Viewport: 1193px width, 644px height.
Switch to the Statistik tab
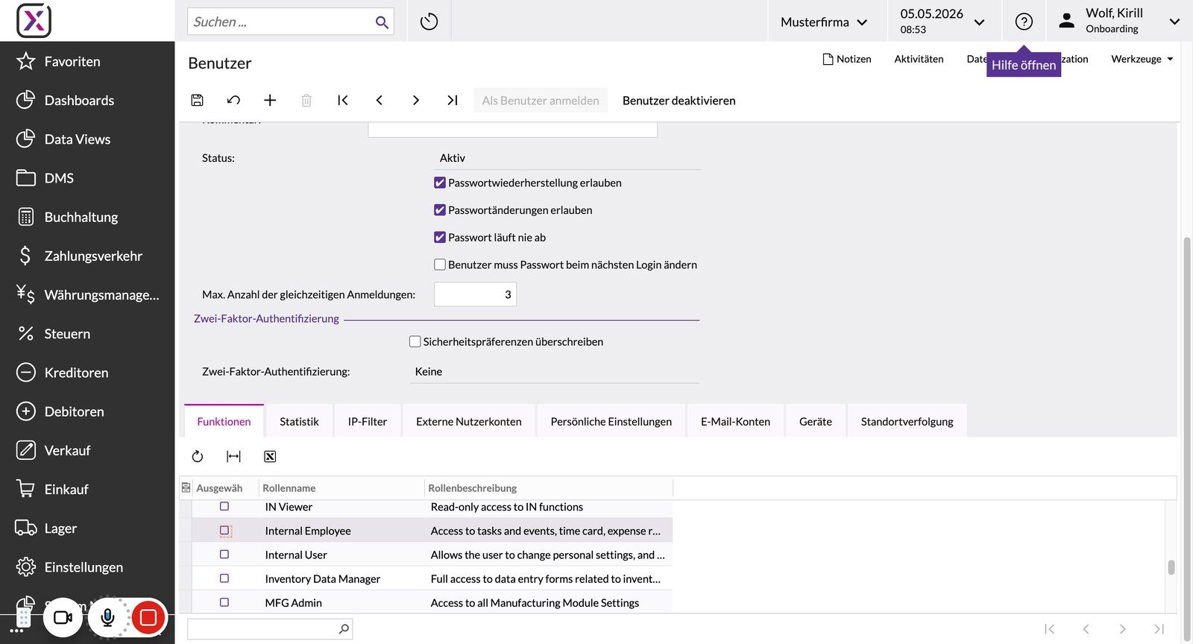click(299, 422)
